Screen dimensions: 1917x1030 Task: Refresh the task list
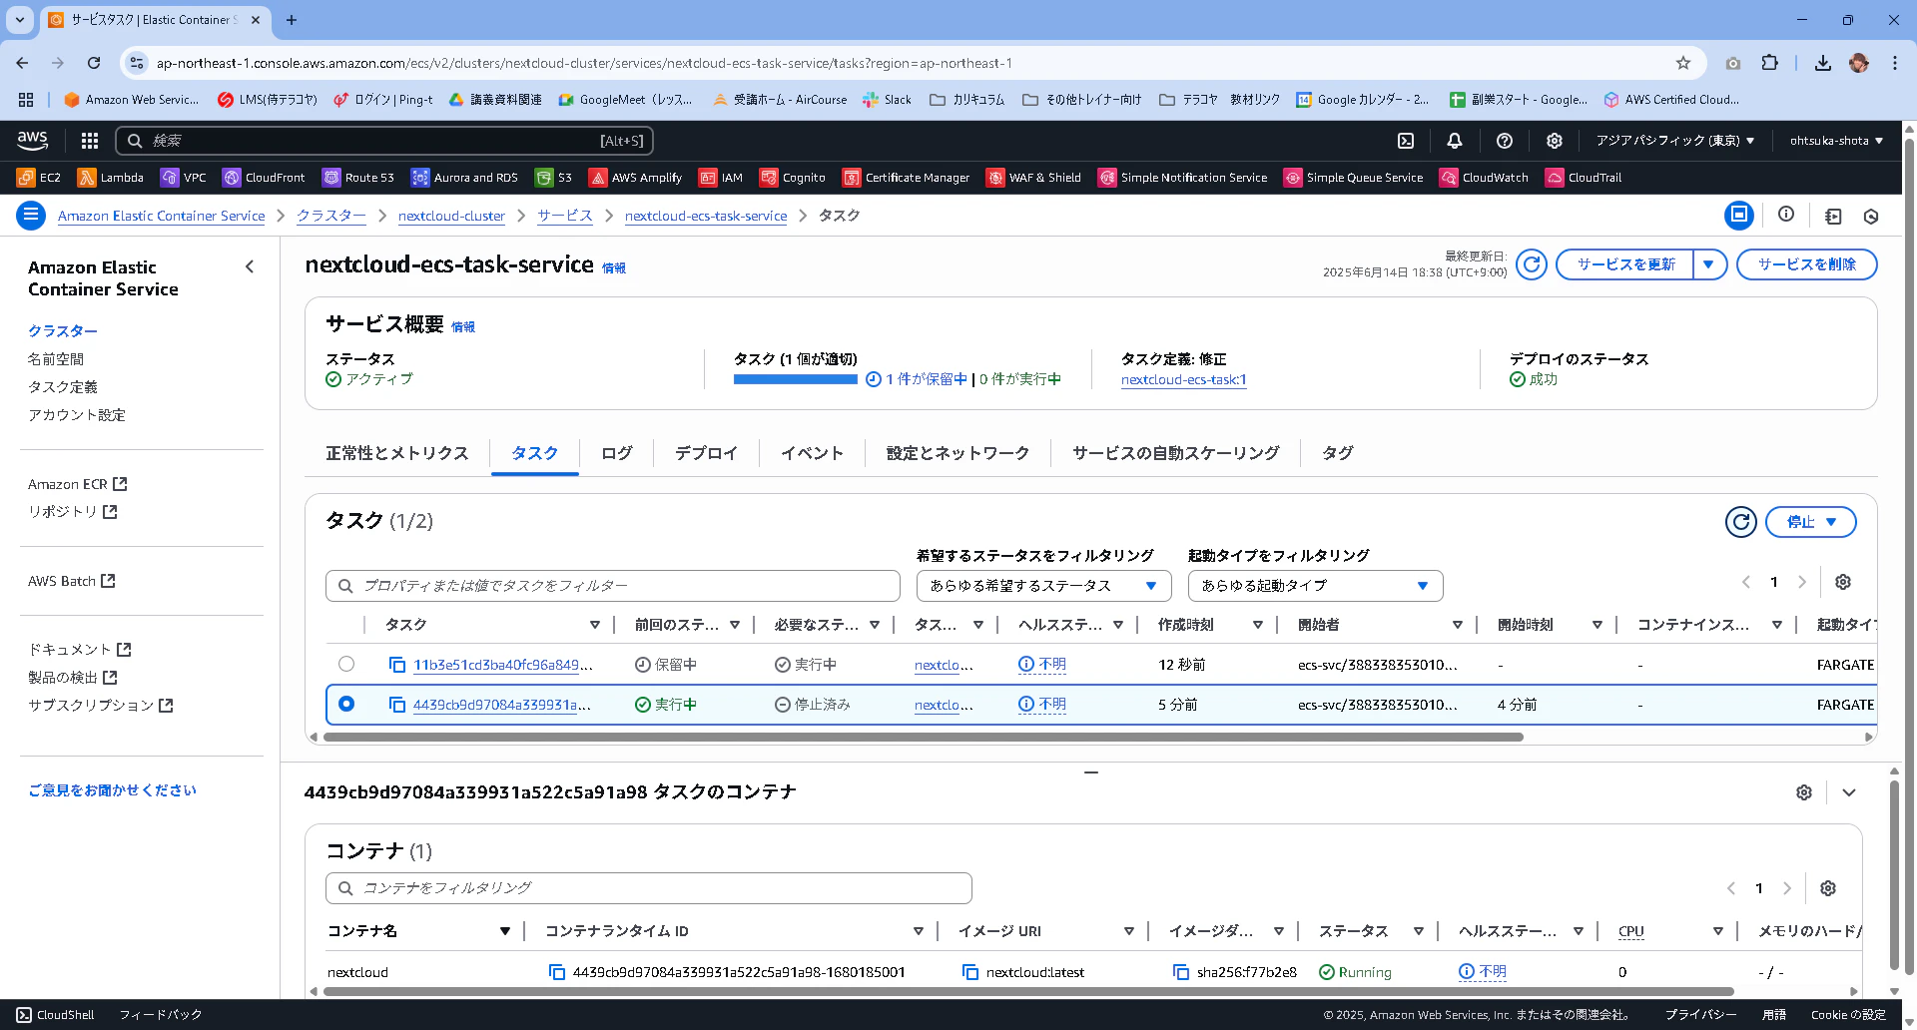(1741, 522)
